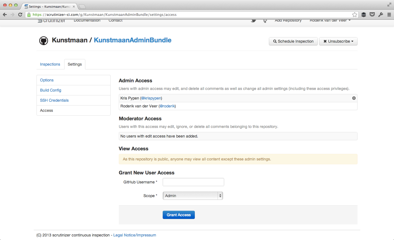Select the Settings tab
394x240 pixels.
pyautogui.click(x=75, y=64)
